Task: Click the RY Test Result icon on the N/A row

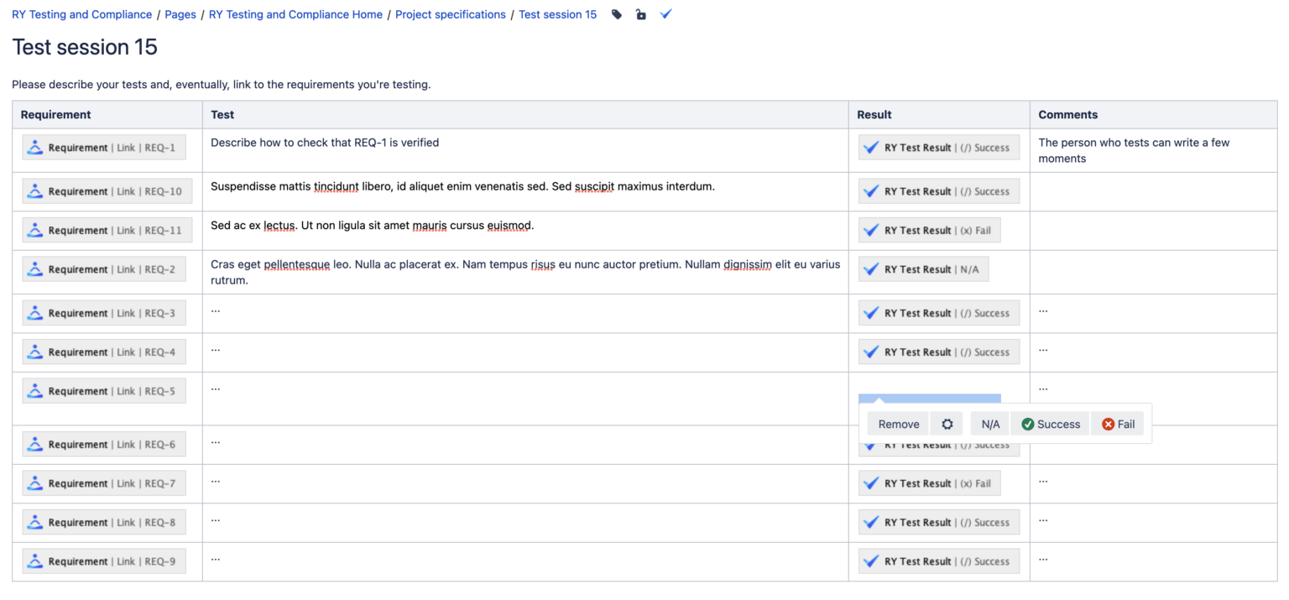Action: (871, 269)
